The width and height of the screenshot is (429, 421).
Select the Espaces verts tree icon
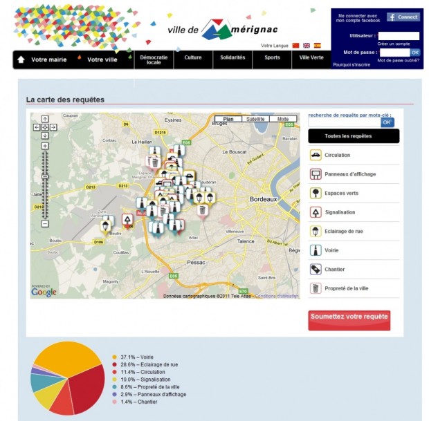coord(316,194)
